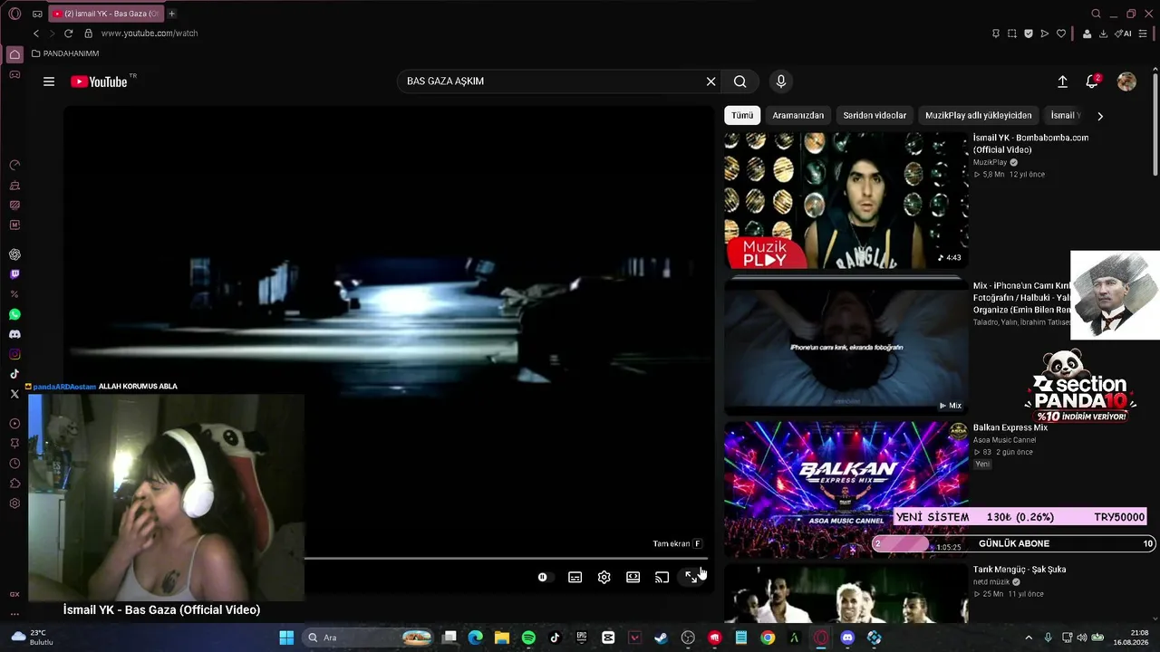
Task: Switch the player to theater mode
Action: (633, 577)
